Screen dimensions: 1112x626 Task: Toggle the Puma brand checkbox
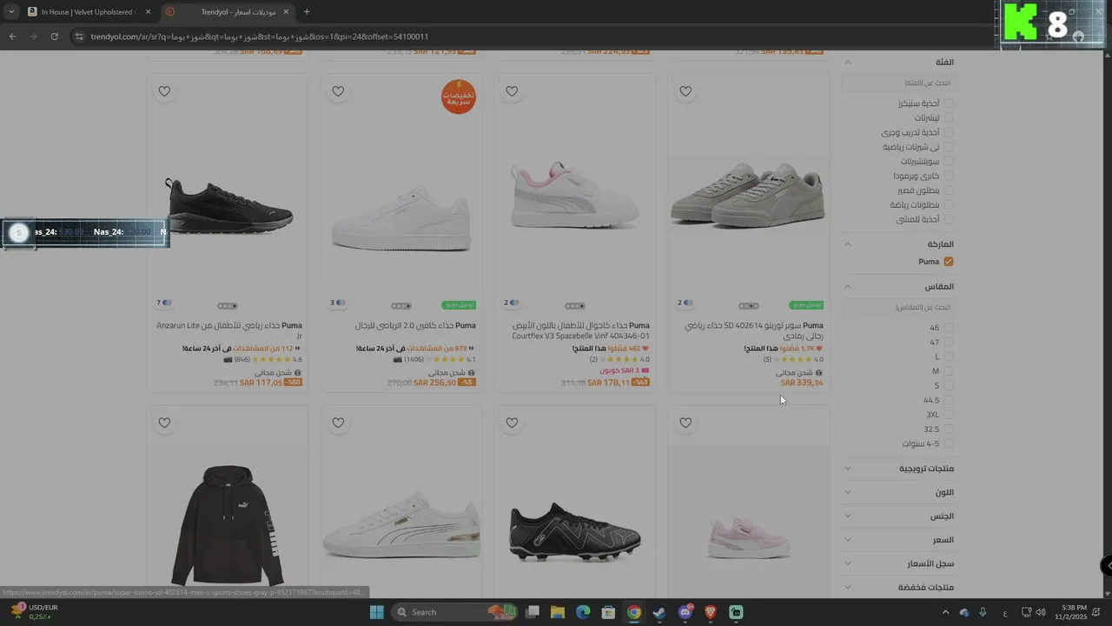pos(949,262)
